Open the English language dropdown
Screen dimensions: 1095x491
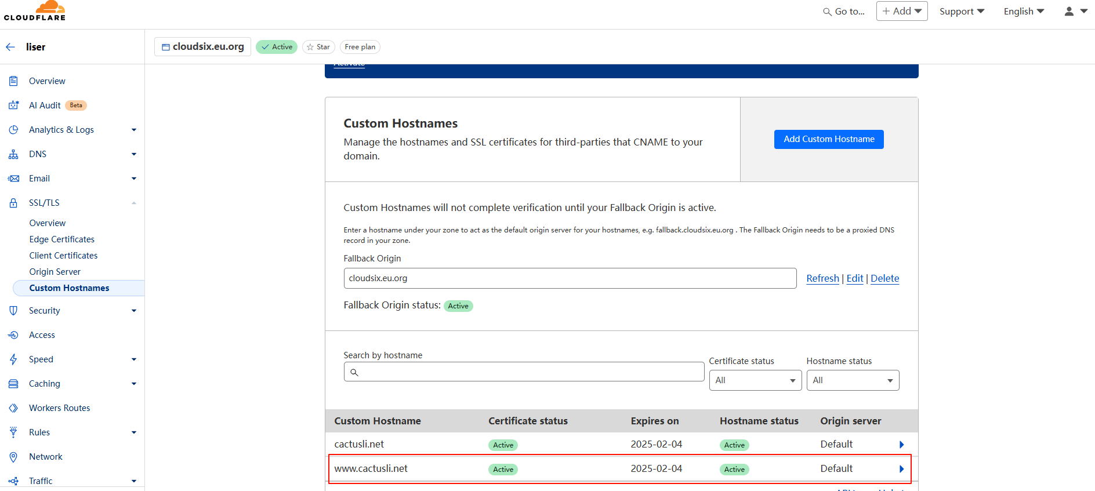pos(1024,12)
